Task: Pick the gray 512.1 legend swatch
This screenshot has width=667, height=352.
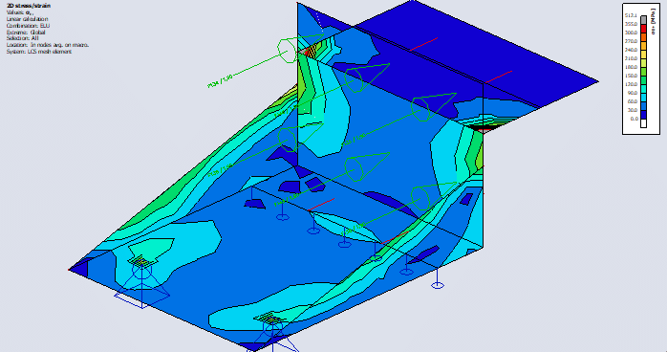Action: click(643, 20)
